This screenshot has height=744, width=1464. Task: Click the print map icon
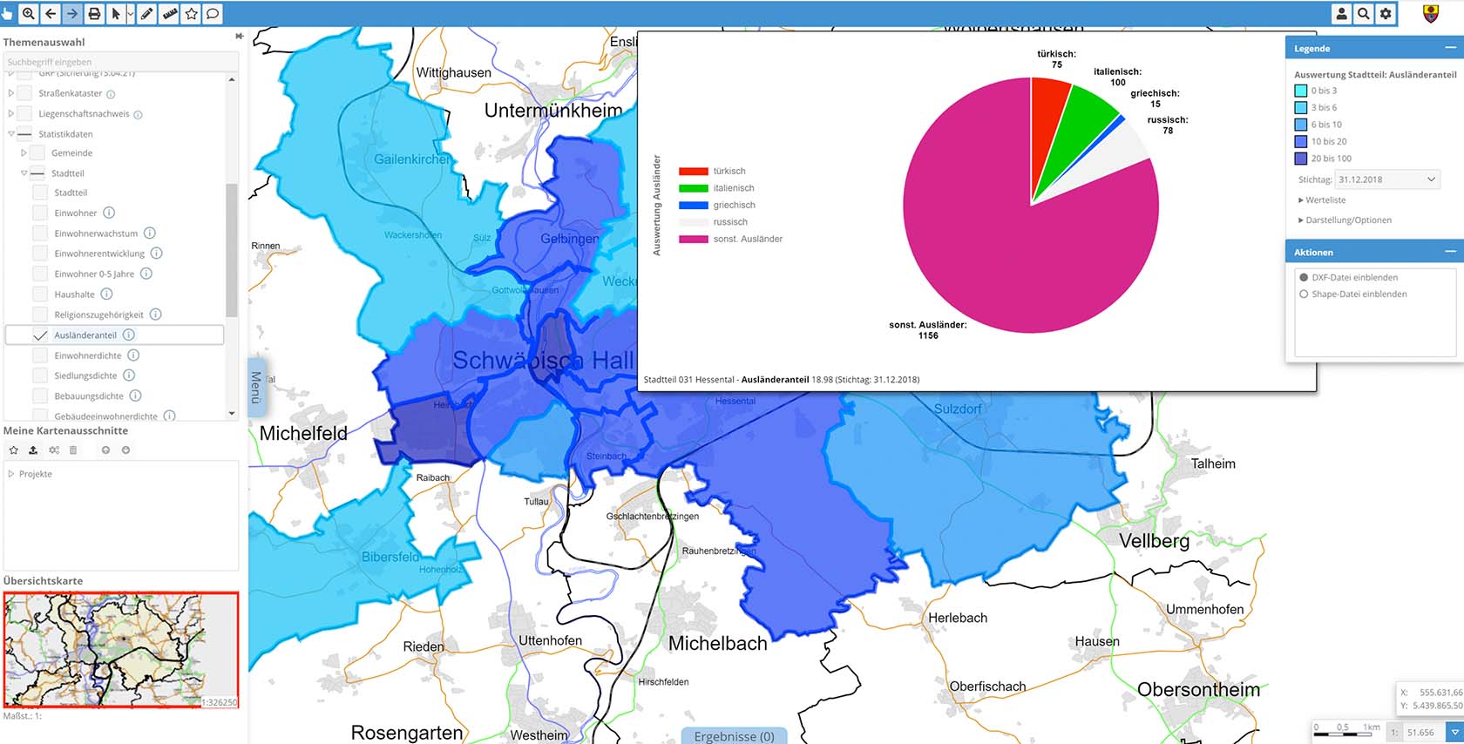pyautogui.click(x=94, y=13)
